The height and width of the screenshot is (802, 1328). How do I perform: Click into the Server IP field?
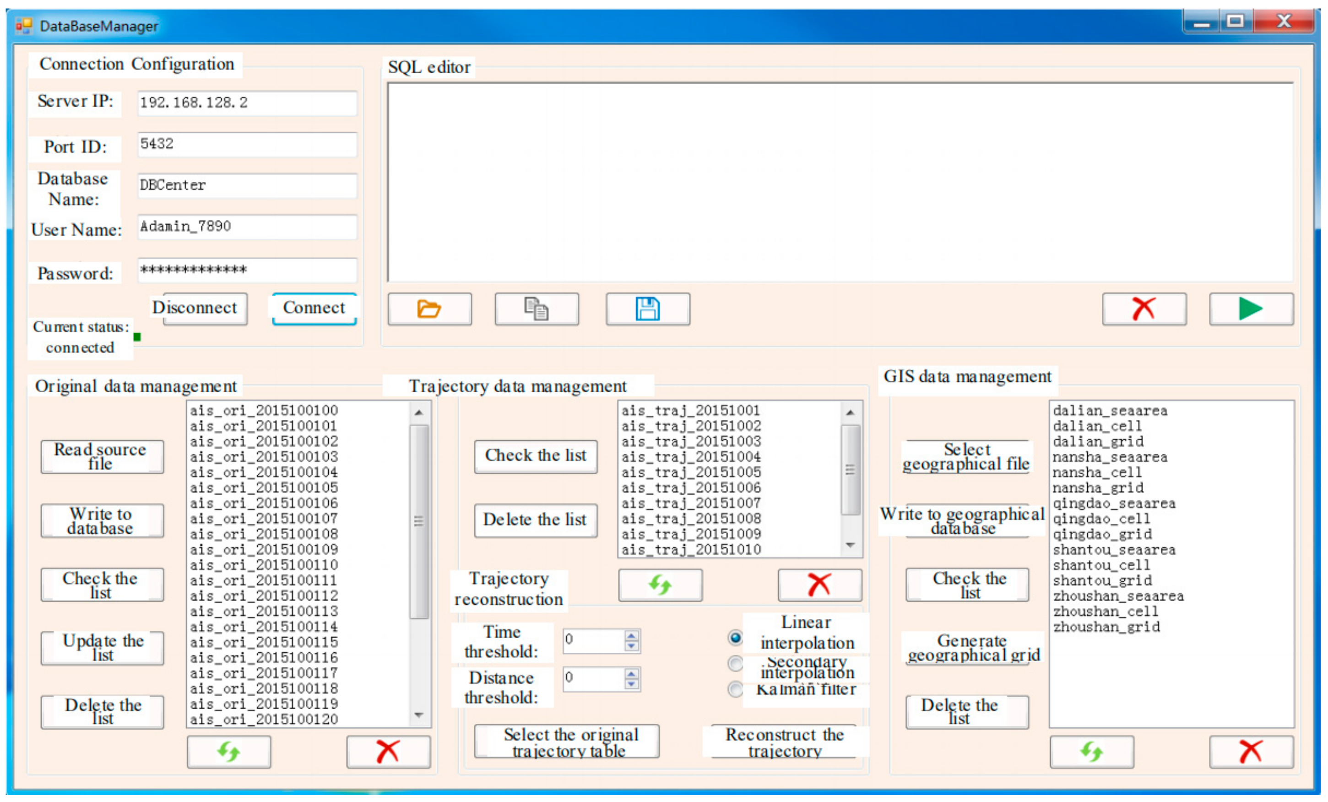pyautogui.click(x=247, y=103)
